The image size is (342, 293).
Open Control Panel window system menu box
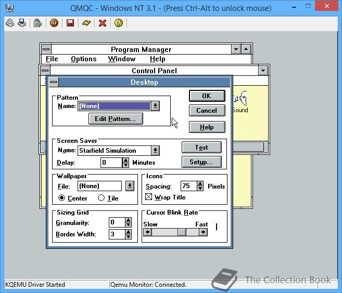pyautogui.click(x=45, y=71)
